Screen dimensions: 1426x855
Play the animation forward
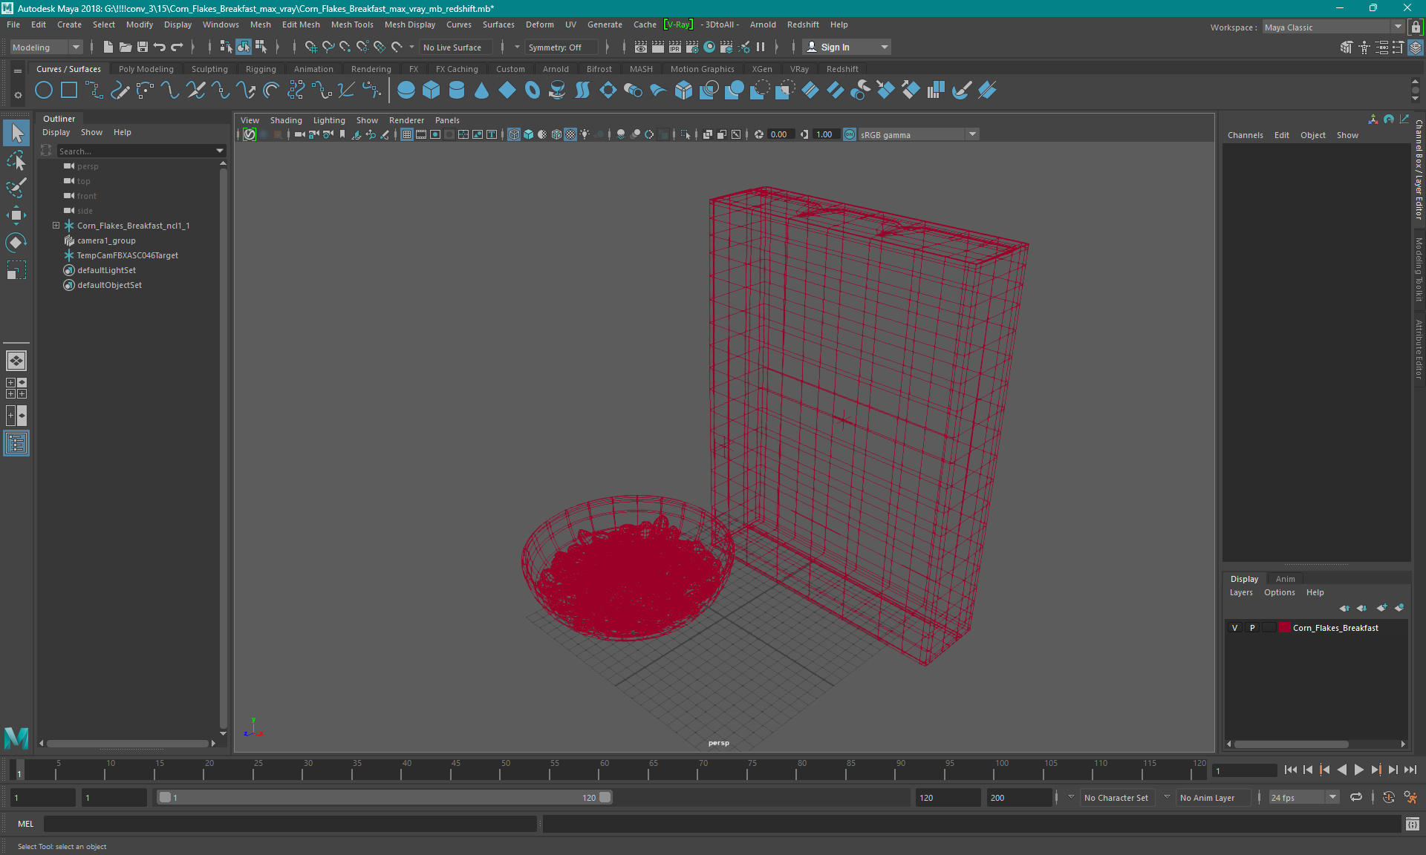(x=1358, y=770)
